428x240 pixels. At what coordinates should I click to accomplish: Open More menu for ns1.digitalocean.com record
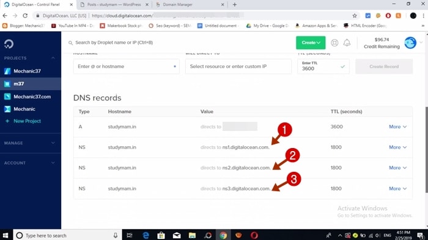point(397,147)
